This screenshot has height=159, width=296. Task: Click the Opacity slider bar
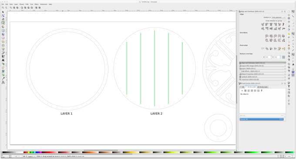point(262,119)
